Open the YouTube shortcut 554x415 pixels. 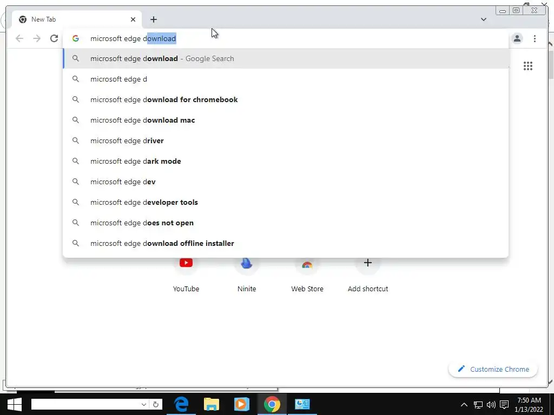pyautogui.click(x=186, y=275)
